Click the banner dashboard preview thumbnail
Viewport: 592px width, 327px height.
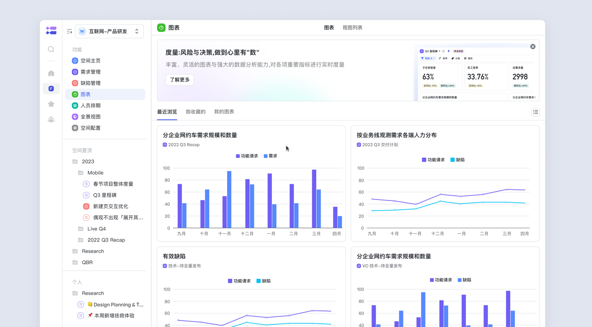(x=476, y=73)
